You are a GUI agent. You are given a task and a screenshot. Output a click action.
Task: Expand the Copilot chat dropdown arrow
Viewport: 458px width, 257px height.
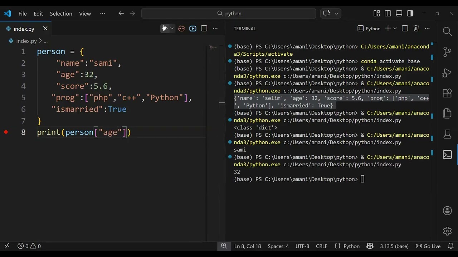pos(336,14)
